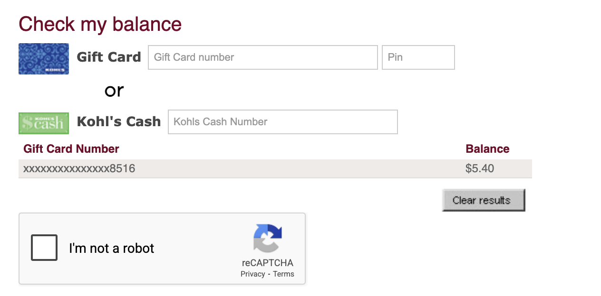Select the Kohls Cash Number field

point(282,122)
